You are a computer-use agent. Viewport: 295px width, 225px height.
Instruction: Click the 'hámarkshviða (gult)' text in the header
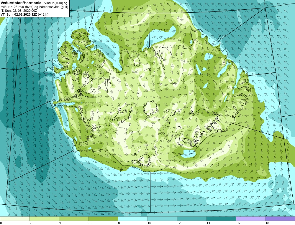pos(54,7)
